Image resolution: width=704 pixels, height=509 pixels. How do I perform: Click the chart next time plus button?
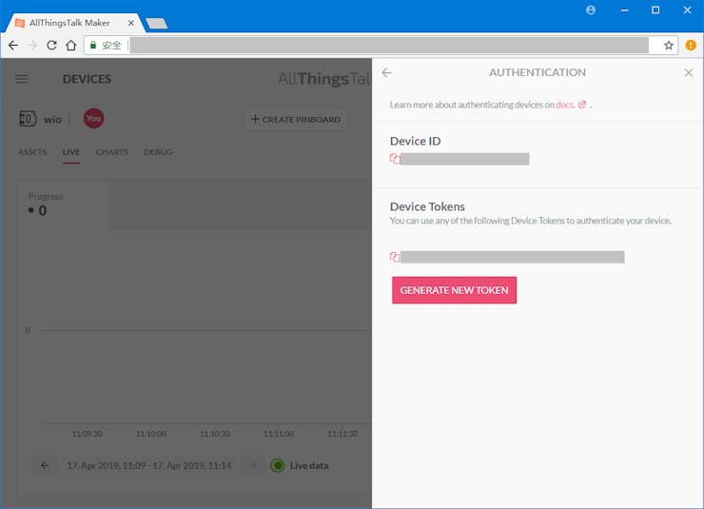click(253, 465)
